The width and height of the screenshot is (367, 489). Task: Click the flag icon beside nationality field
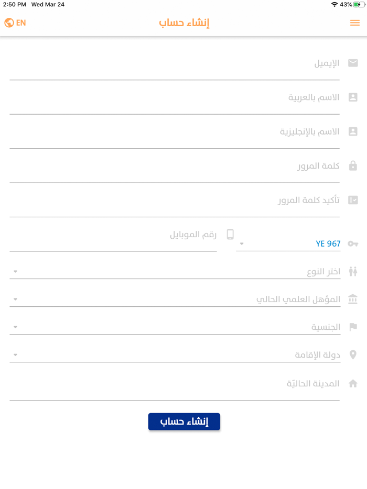point(353,327)
